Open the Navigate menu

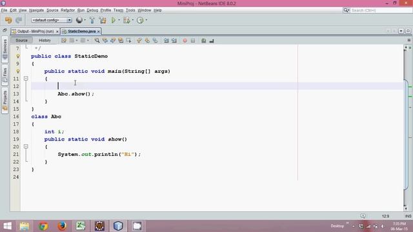pyautogui.click(x=36, y=10)
